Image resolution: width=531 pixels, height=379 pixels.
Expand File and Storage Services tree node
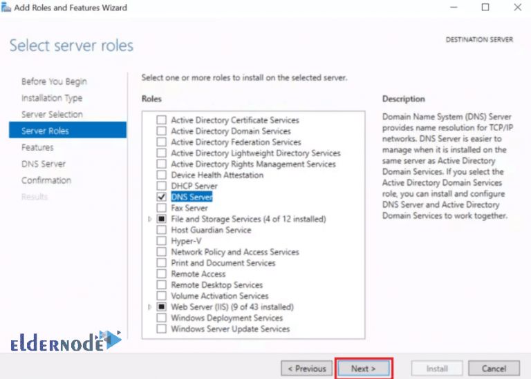pos(150,220)
